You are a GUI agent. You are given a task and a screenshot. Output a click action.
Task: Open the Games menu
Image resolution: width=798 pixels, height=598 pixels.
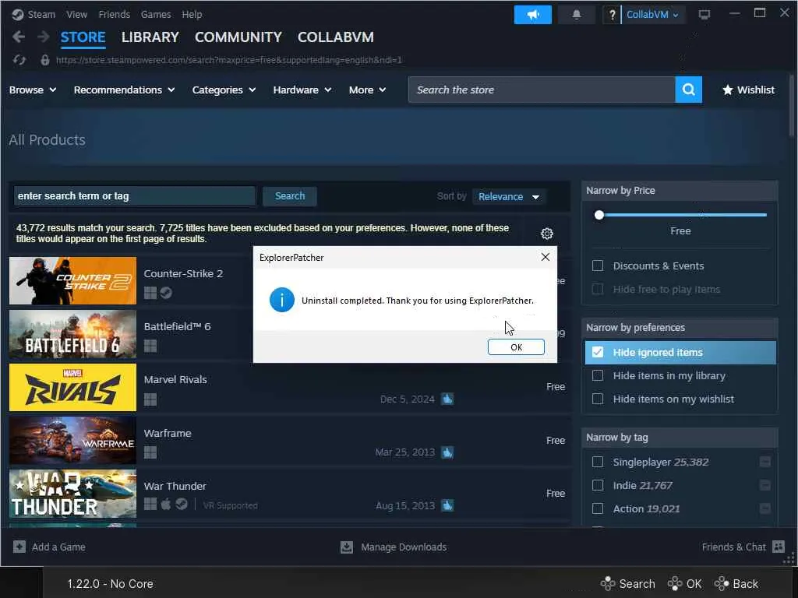[x=156, y=14]
